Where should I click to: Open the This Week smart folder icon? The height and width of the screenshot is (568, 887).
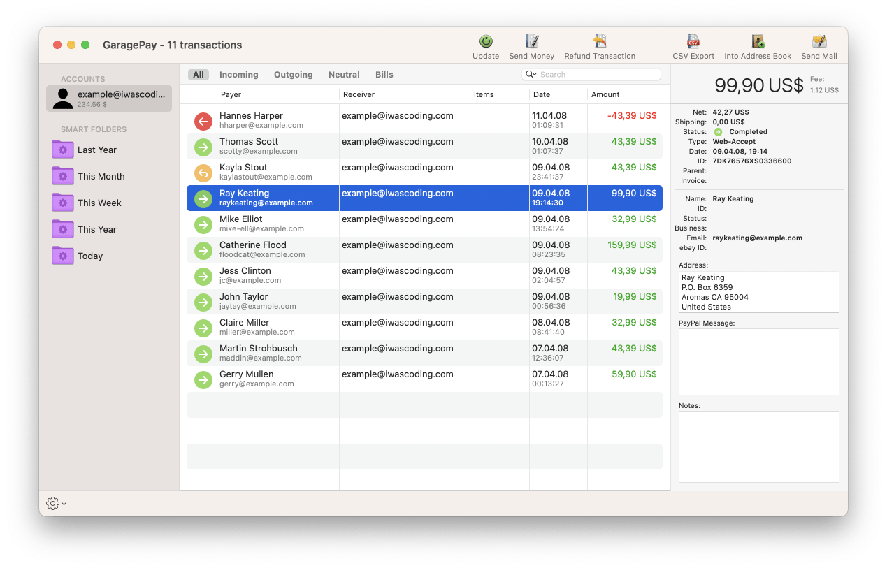point(63,203)
